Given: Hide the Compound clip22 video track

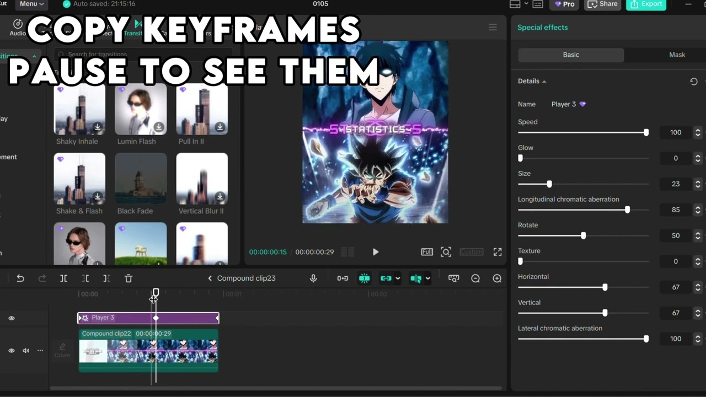Looking at the screenshot, I should click(x=11, y=351).
